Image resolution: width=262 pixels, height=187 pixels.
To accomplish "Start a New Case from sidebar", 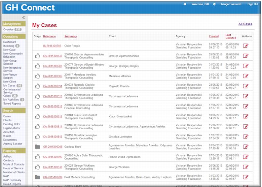I will [x=9, y=50].
